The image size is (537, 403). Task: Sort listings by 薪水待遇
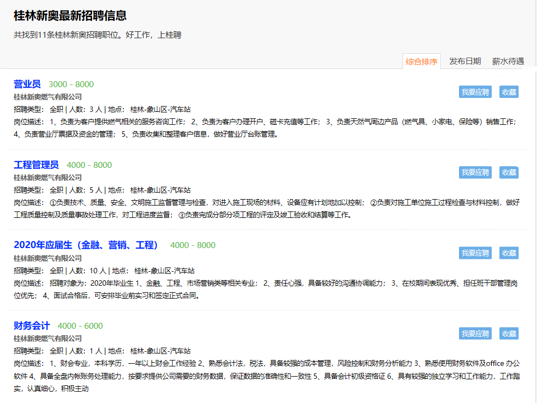508,61
